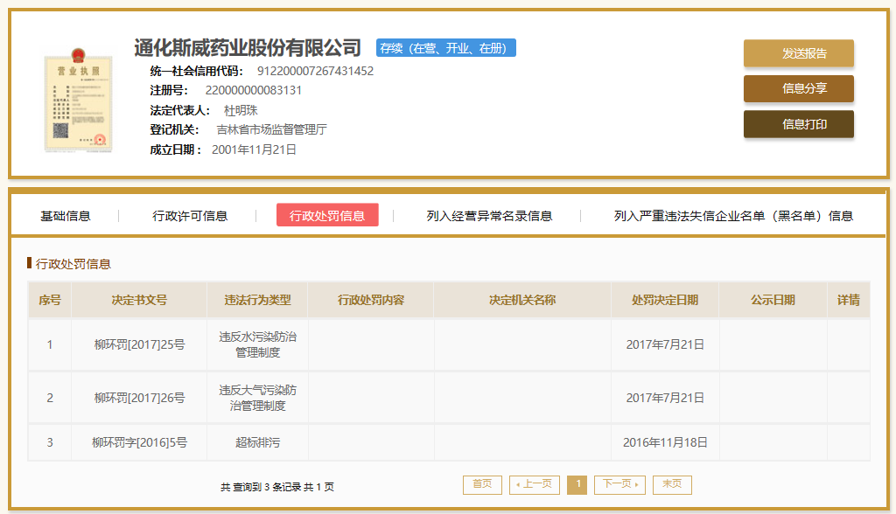896x514 pixels.
Task: Select registration number 220000000083131
Action: click(254, 90)
